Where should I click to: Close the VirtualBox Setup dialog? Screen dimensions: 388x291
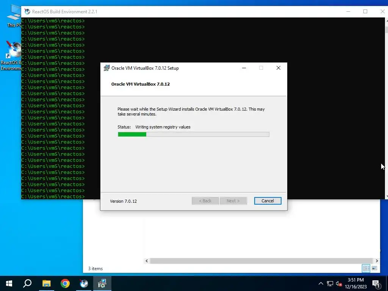(278, 68)
